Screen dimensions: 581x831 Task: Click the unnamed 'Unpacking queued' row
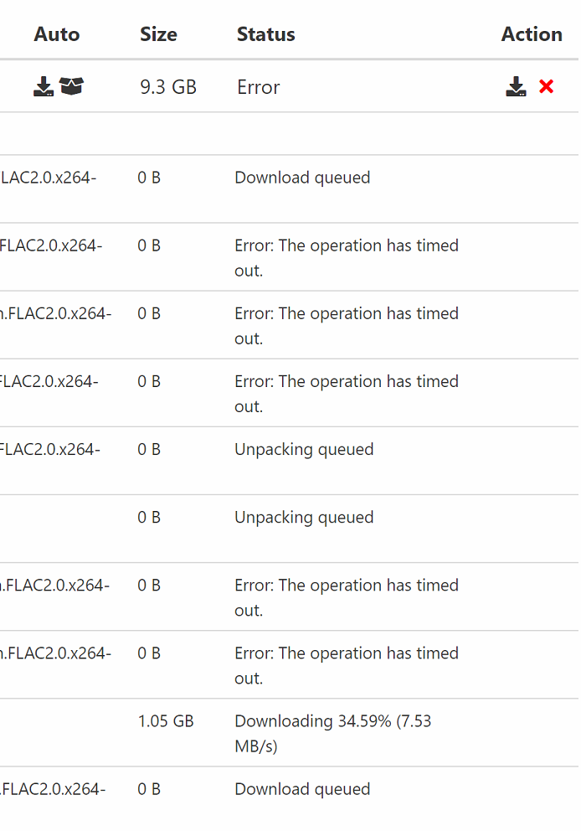(x=304, y=518)
